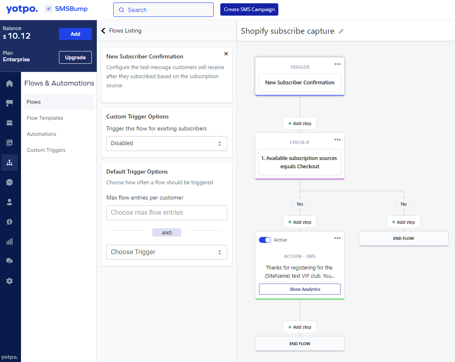Screen dimensions: 455x362
Task: Open the three-dot menu on Action SMS card
Action: click(x=338, y=238)
